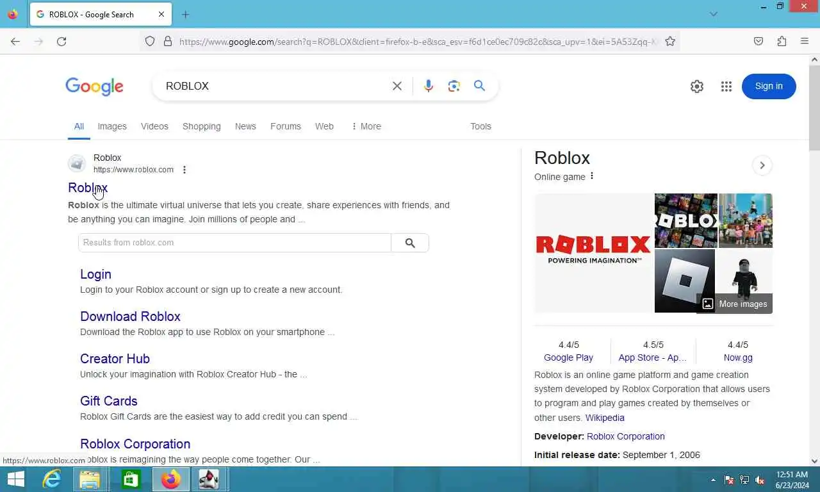Submit search with blue magnifier icon
The width and height of the screenshot is (820, 492).
(x=479, y=86)
